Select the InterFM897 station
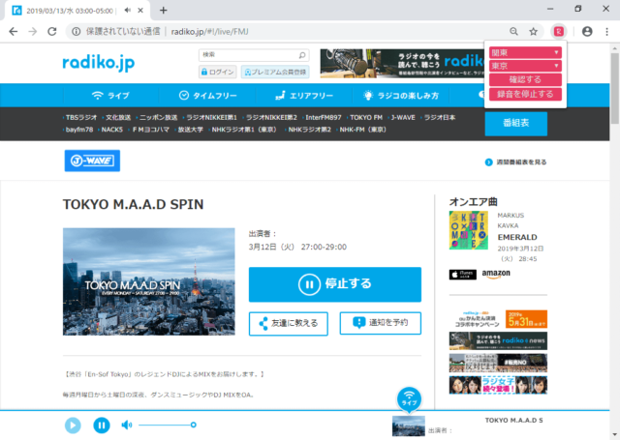This screenshot has height=440, width=620. click(x=323, y=118)
